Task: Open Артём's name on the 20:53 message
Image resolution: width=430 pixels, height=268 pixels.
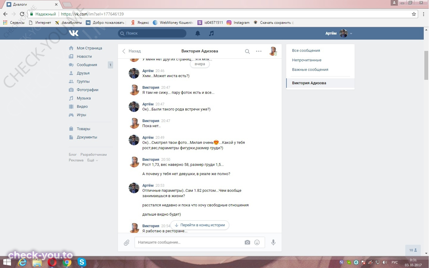Action: (148, 186)
